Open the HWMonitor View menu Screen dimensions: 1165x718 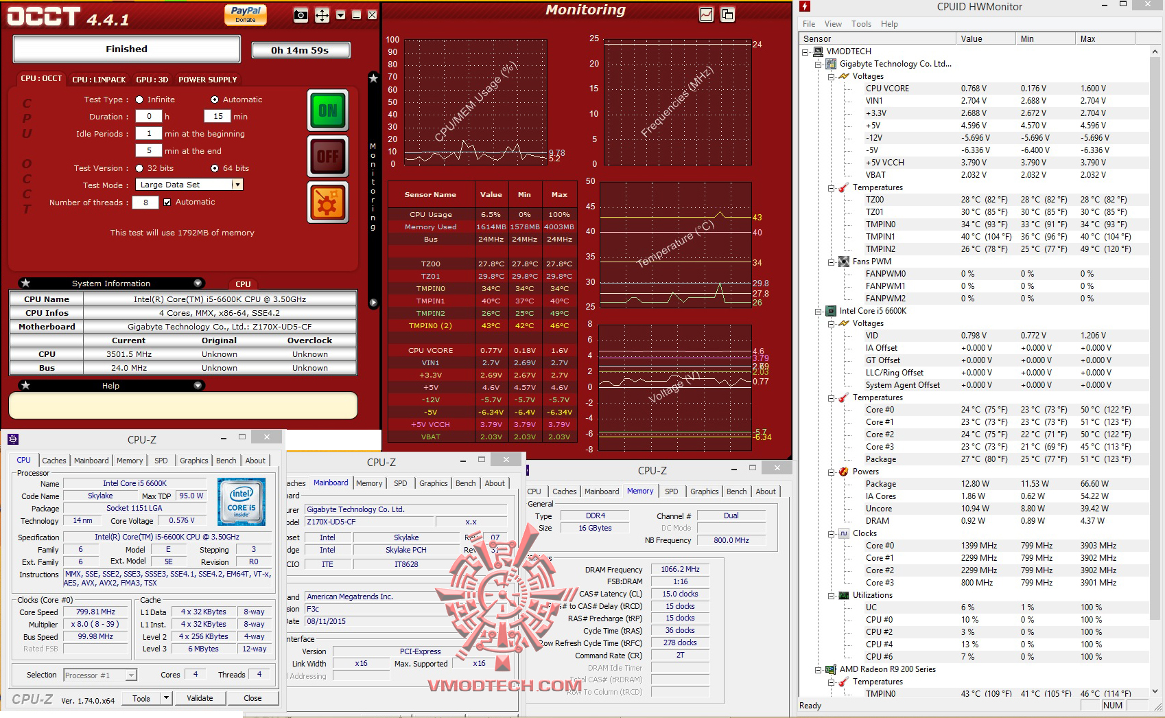click(833, 24)
